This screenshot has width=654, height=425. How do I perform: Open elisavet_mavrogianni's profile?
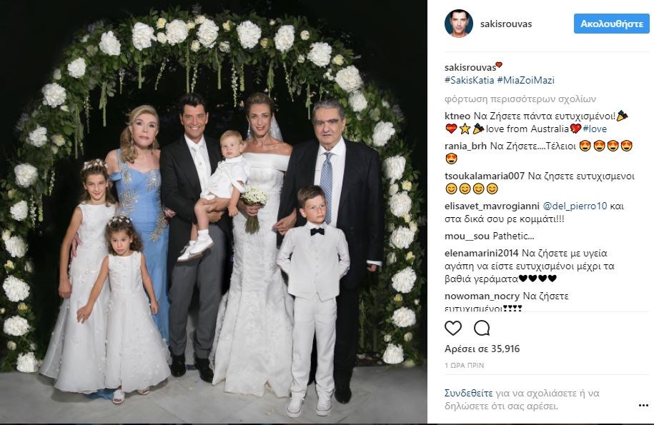pos(492,206)
